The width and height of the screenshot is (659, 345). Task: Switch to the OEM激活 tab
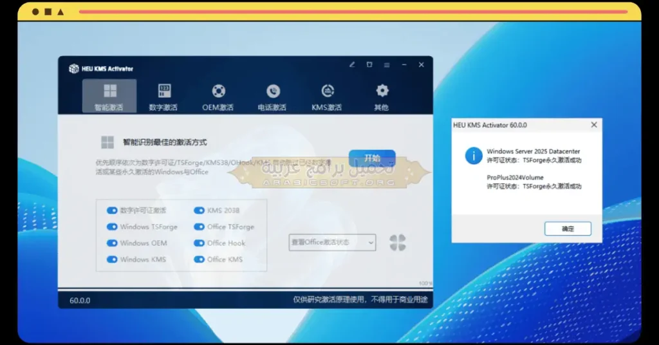click(x=218, y=97)
